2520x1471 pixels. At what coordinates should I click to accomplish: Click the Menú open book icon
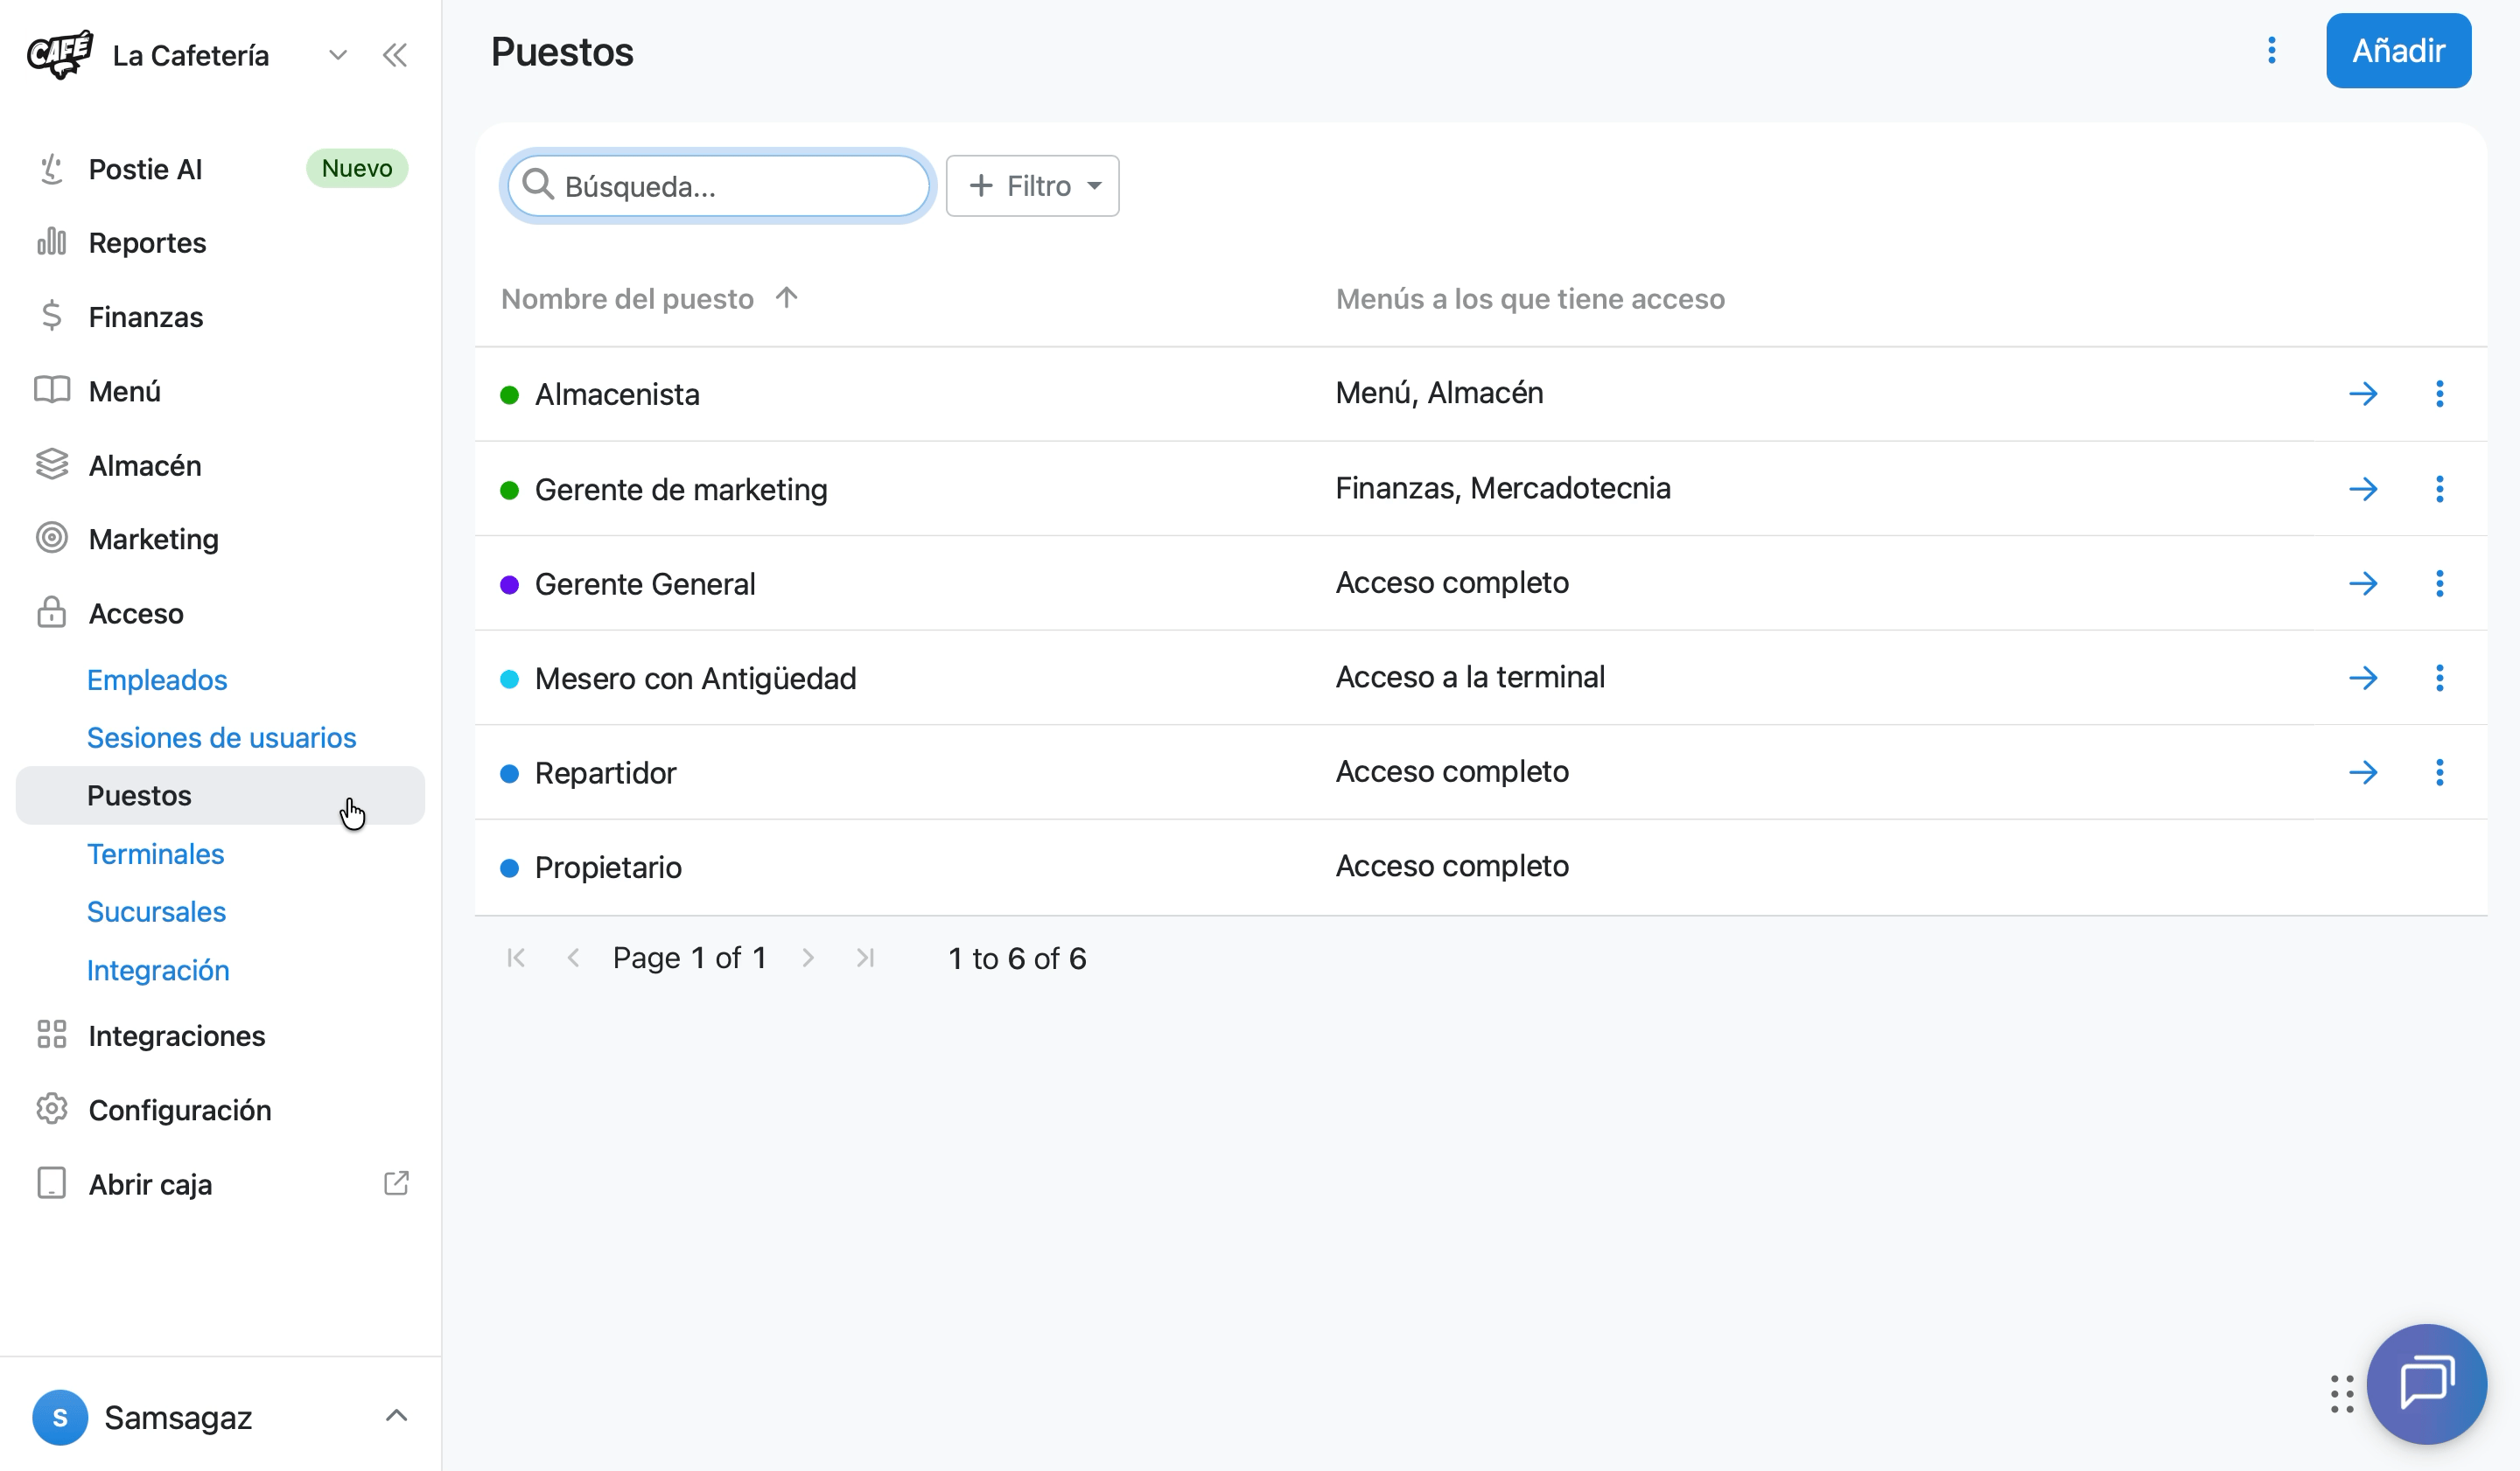(52, 391)
